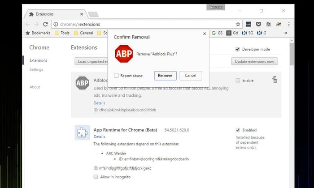Click Update extensions now button
Viewport: 314px width, 188px height.
tap(254, 61)
